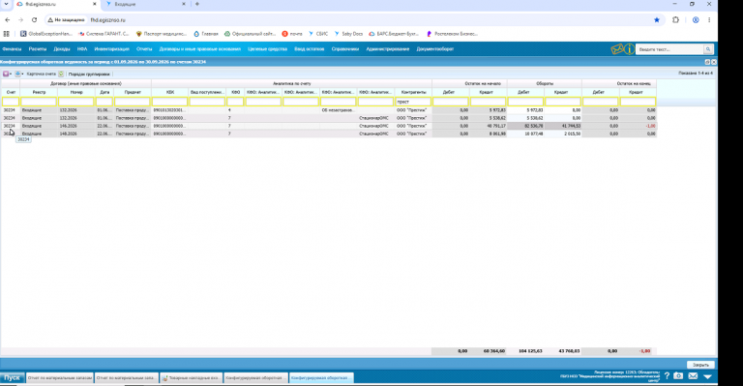Image resolution: width=743 pixels, height=386 pixels.
Task: Bookmark the page with the star icon
Action: (x=657, y=20)
